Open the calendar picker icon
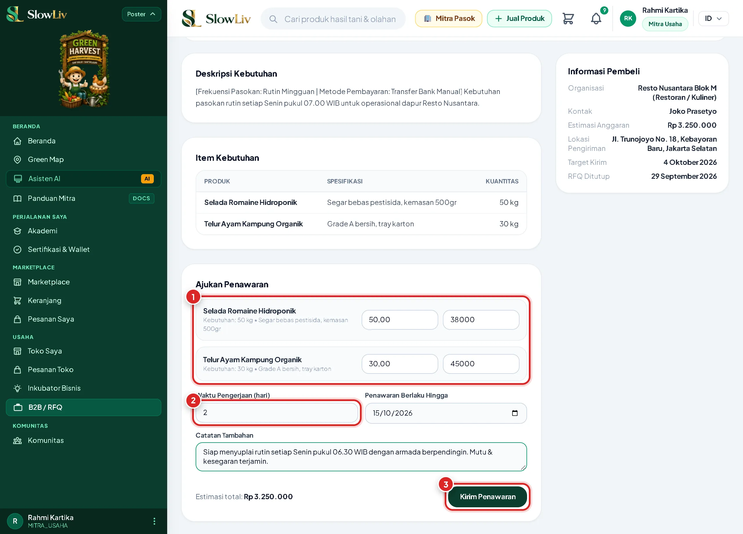 (x=515, y=413)
